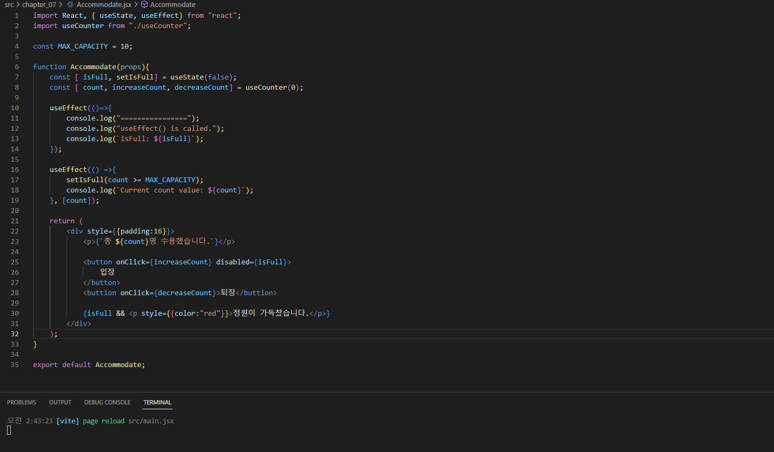Click export default Accommodate statement
The image size is (774, 452).
[x=89, y=365]
